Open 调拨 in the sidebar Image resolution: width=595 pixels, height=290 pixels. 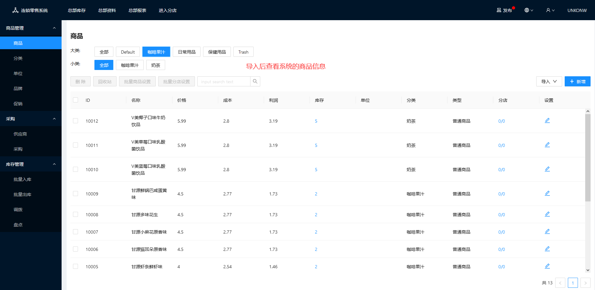click(x=31, y=210)
